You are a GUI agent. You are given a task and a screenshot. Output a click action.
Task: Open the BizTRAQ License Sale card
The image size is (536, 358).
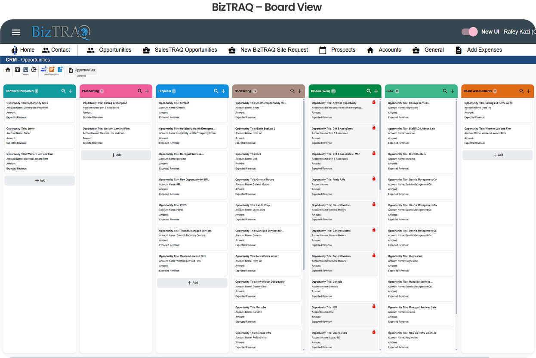(421, 136)
